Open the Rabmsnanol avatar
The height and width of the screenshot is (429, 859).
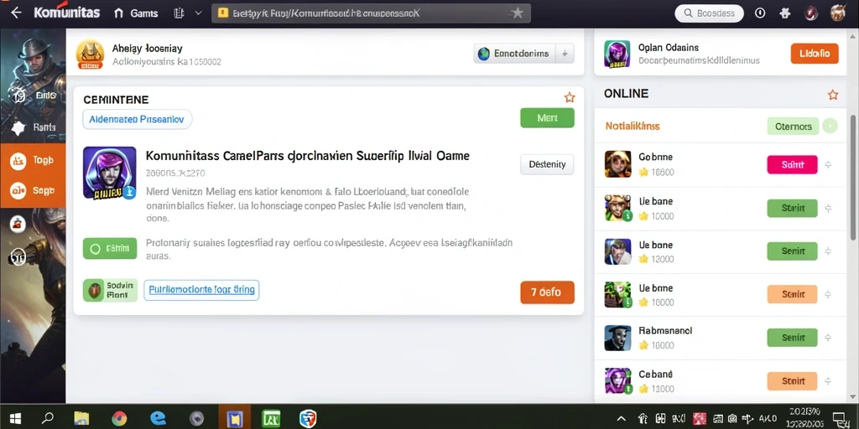tap(617, 338)
